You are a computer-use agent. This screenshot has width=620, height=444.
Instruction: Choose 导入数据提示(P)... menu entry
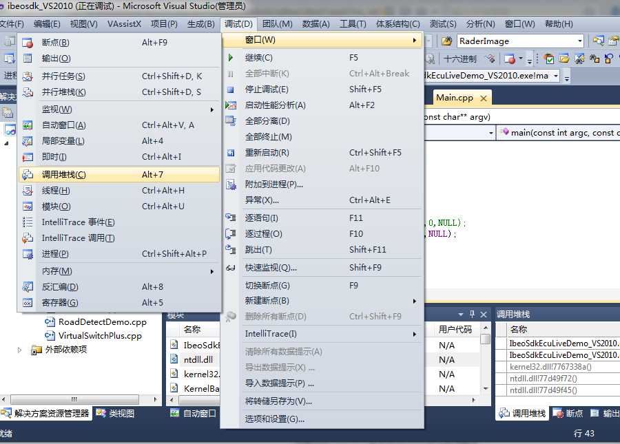[322, 383]
